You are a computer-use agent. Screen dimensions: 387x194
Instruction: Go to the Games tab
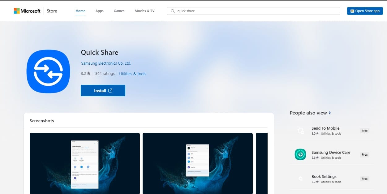(119, 11)
